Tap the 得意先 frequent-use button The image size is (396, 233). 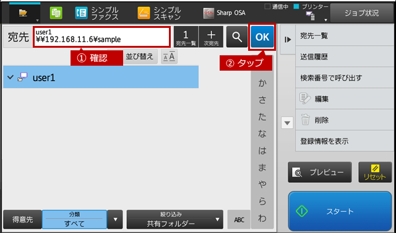click(x=22, y=219)
